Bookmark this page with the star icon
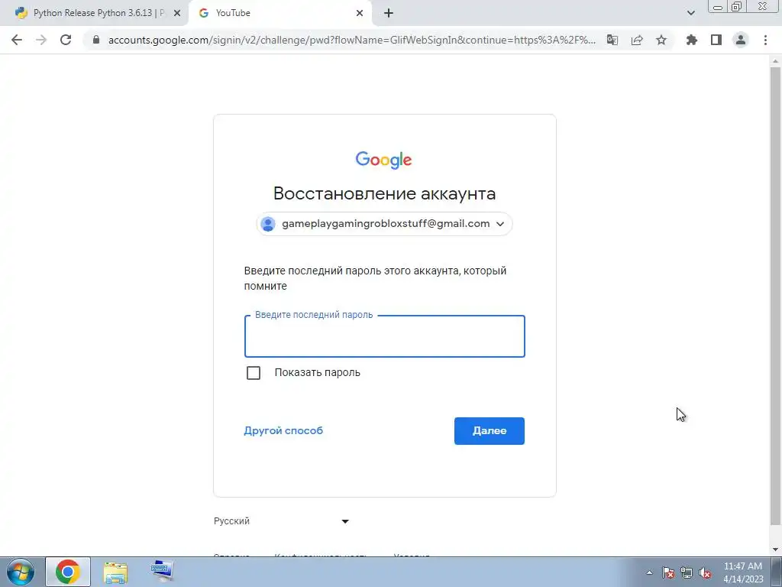782x587 pixels. pyautogui.click(x=661, y=40)
